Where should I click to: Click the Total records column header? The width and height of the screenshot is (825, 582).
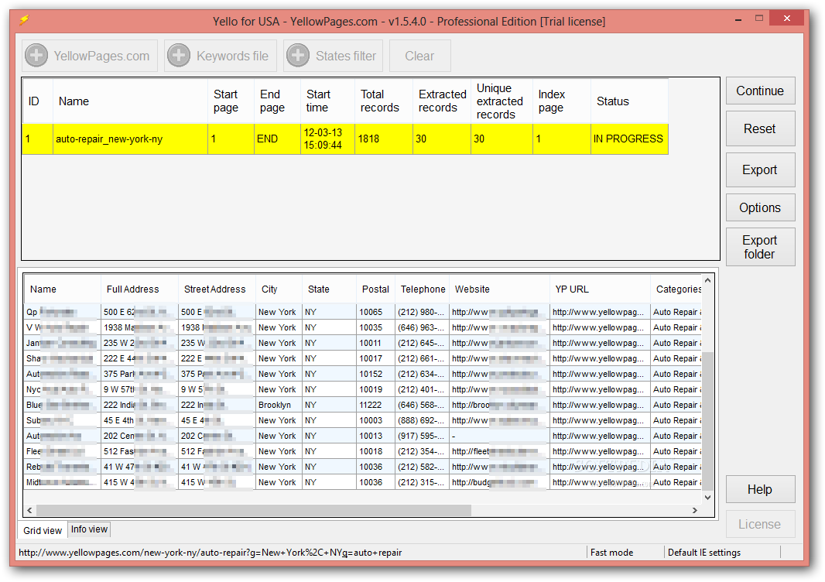[x=384, y=101]
